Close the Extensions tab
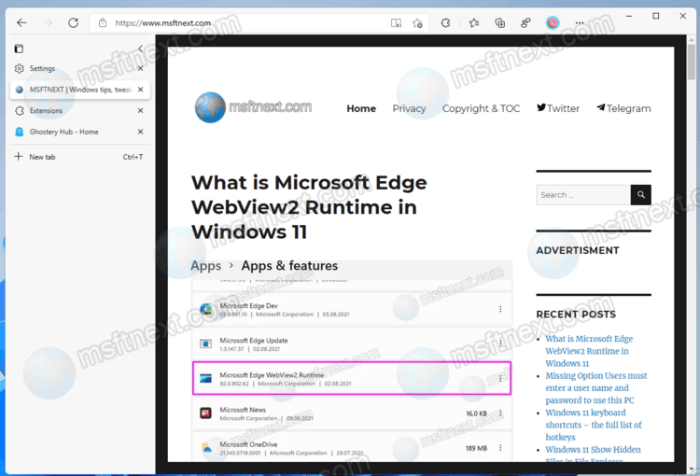The width and height of the screenshot is (700, 476). coord(140,110)
